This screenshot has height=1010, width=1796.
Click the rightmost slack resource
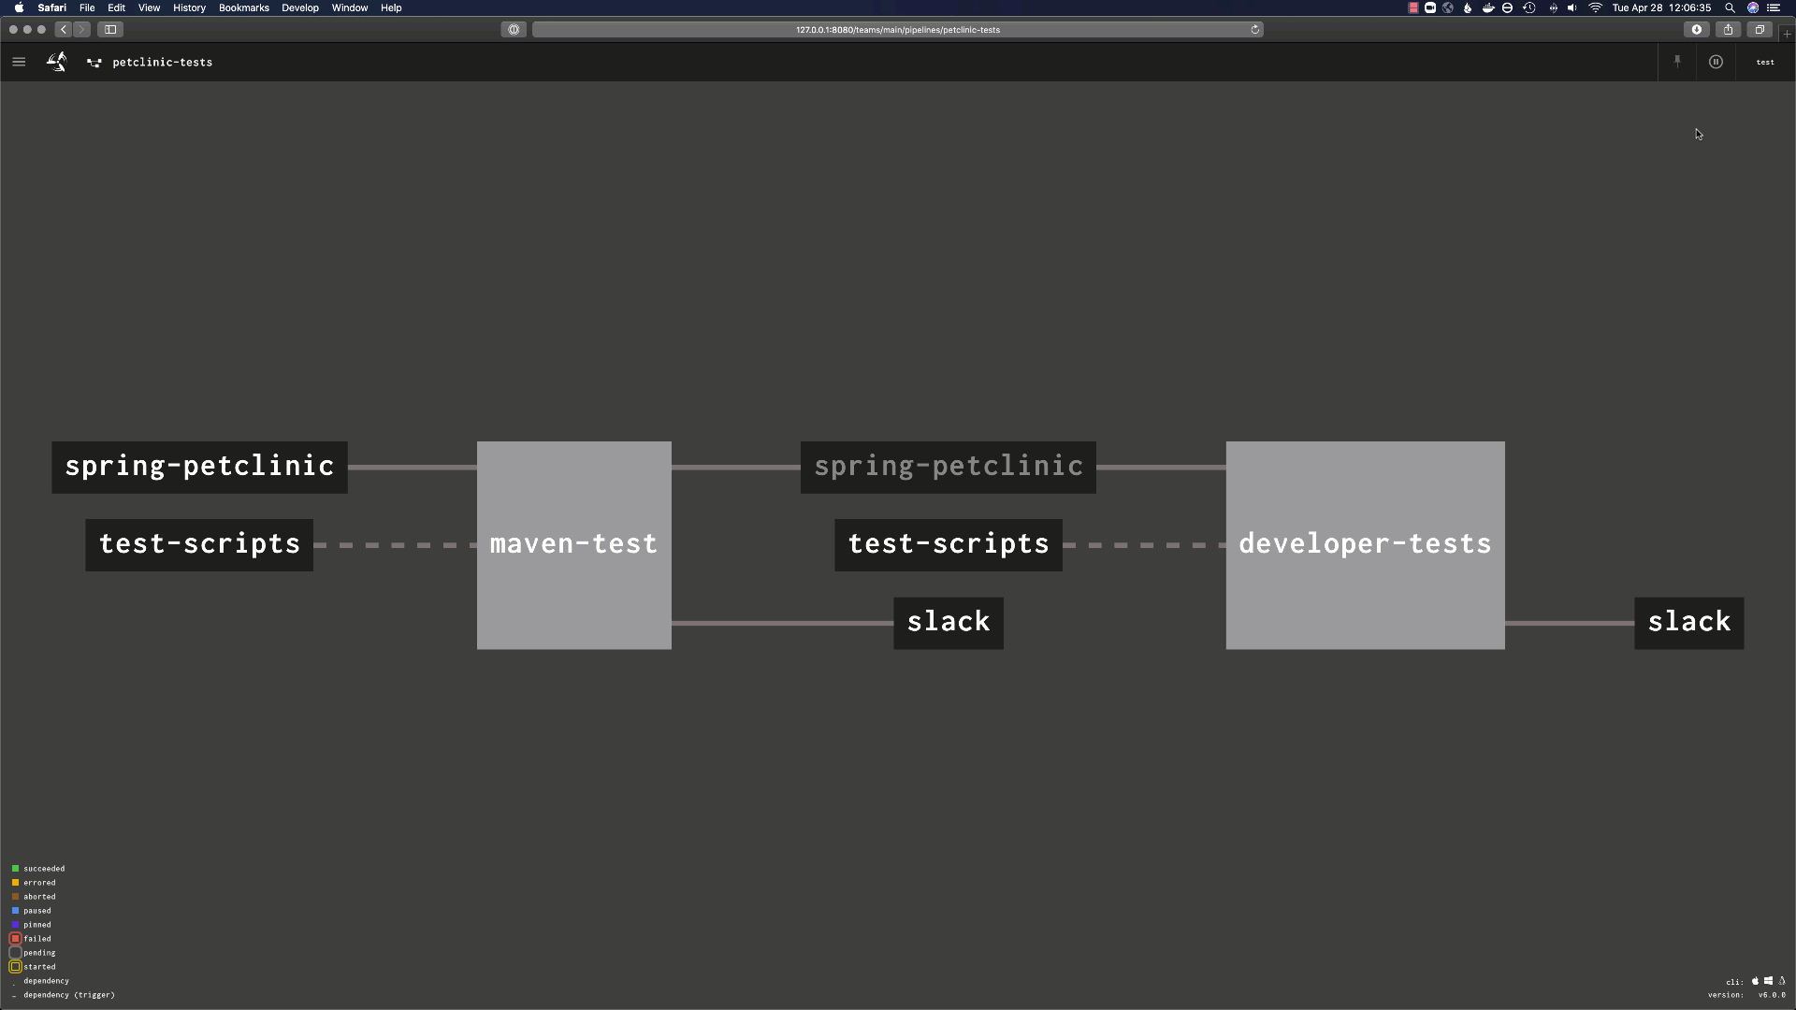(1688, 623)
